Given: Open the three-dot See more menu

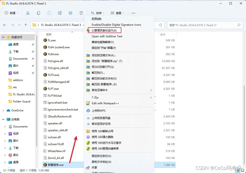Looking at the screenshot, I should pyautogui.click(x=133, y=13).
